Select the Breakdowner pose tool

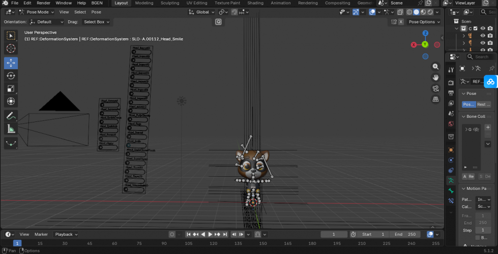point(11,143)
